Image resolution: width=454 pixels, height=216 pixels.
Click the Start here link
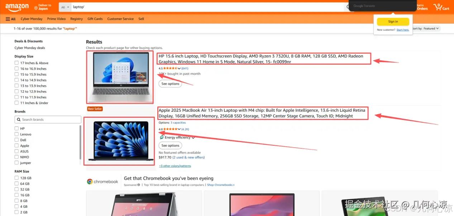pyautogui.click(x=403, y=30)
